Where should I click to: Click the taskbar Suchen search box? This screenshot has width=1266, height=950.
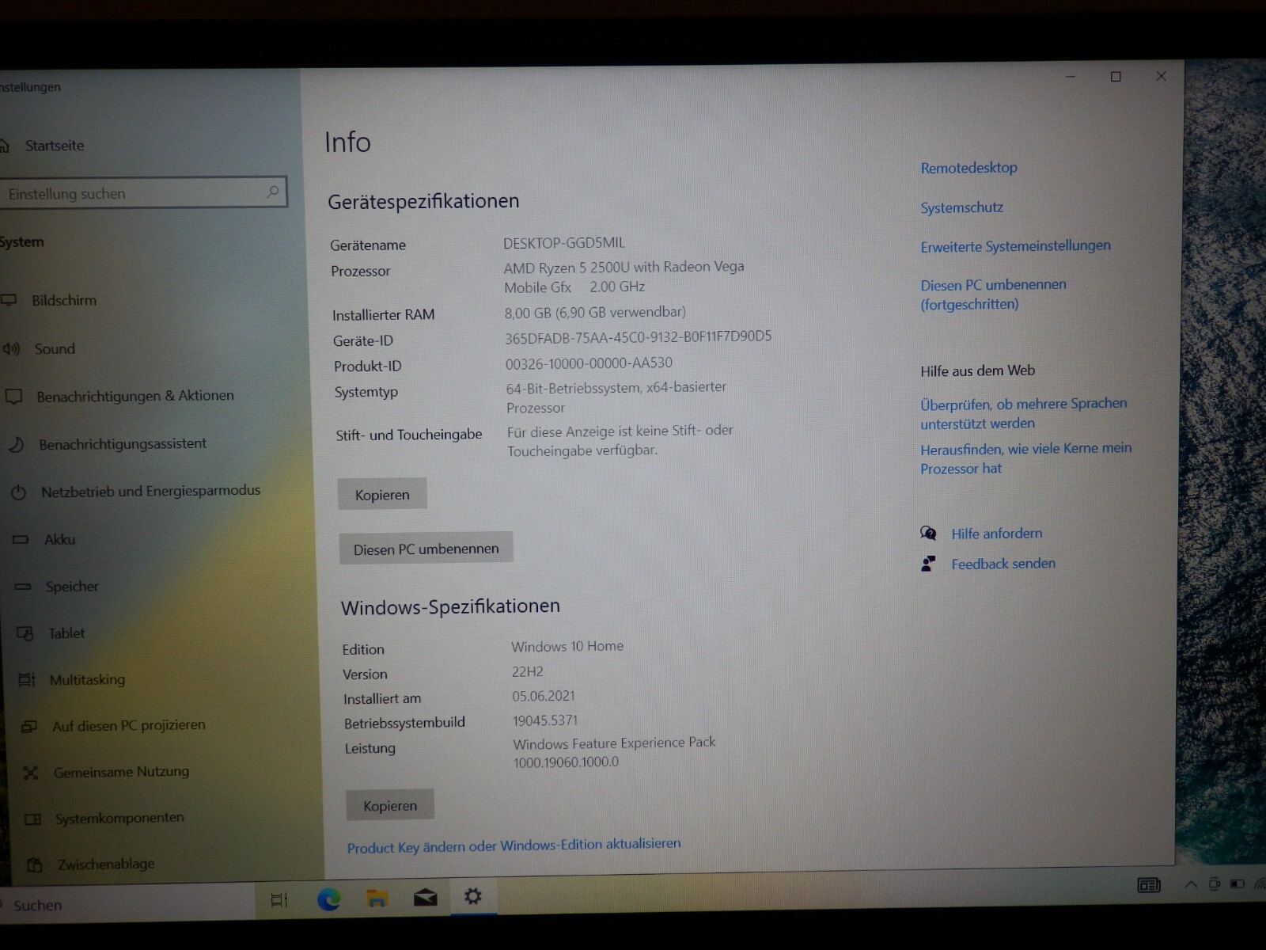(127, 904)
